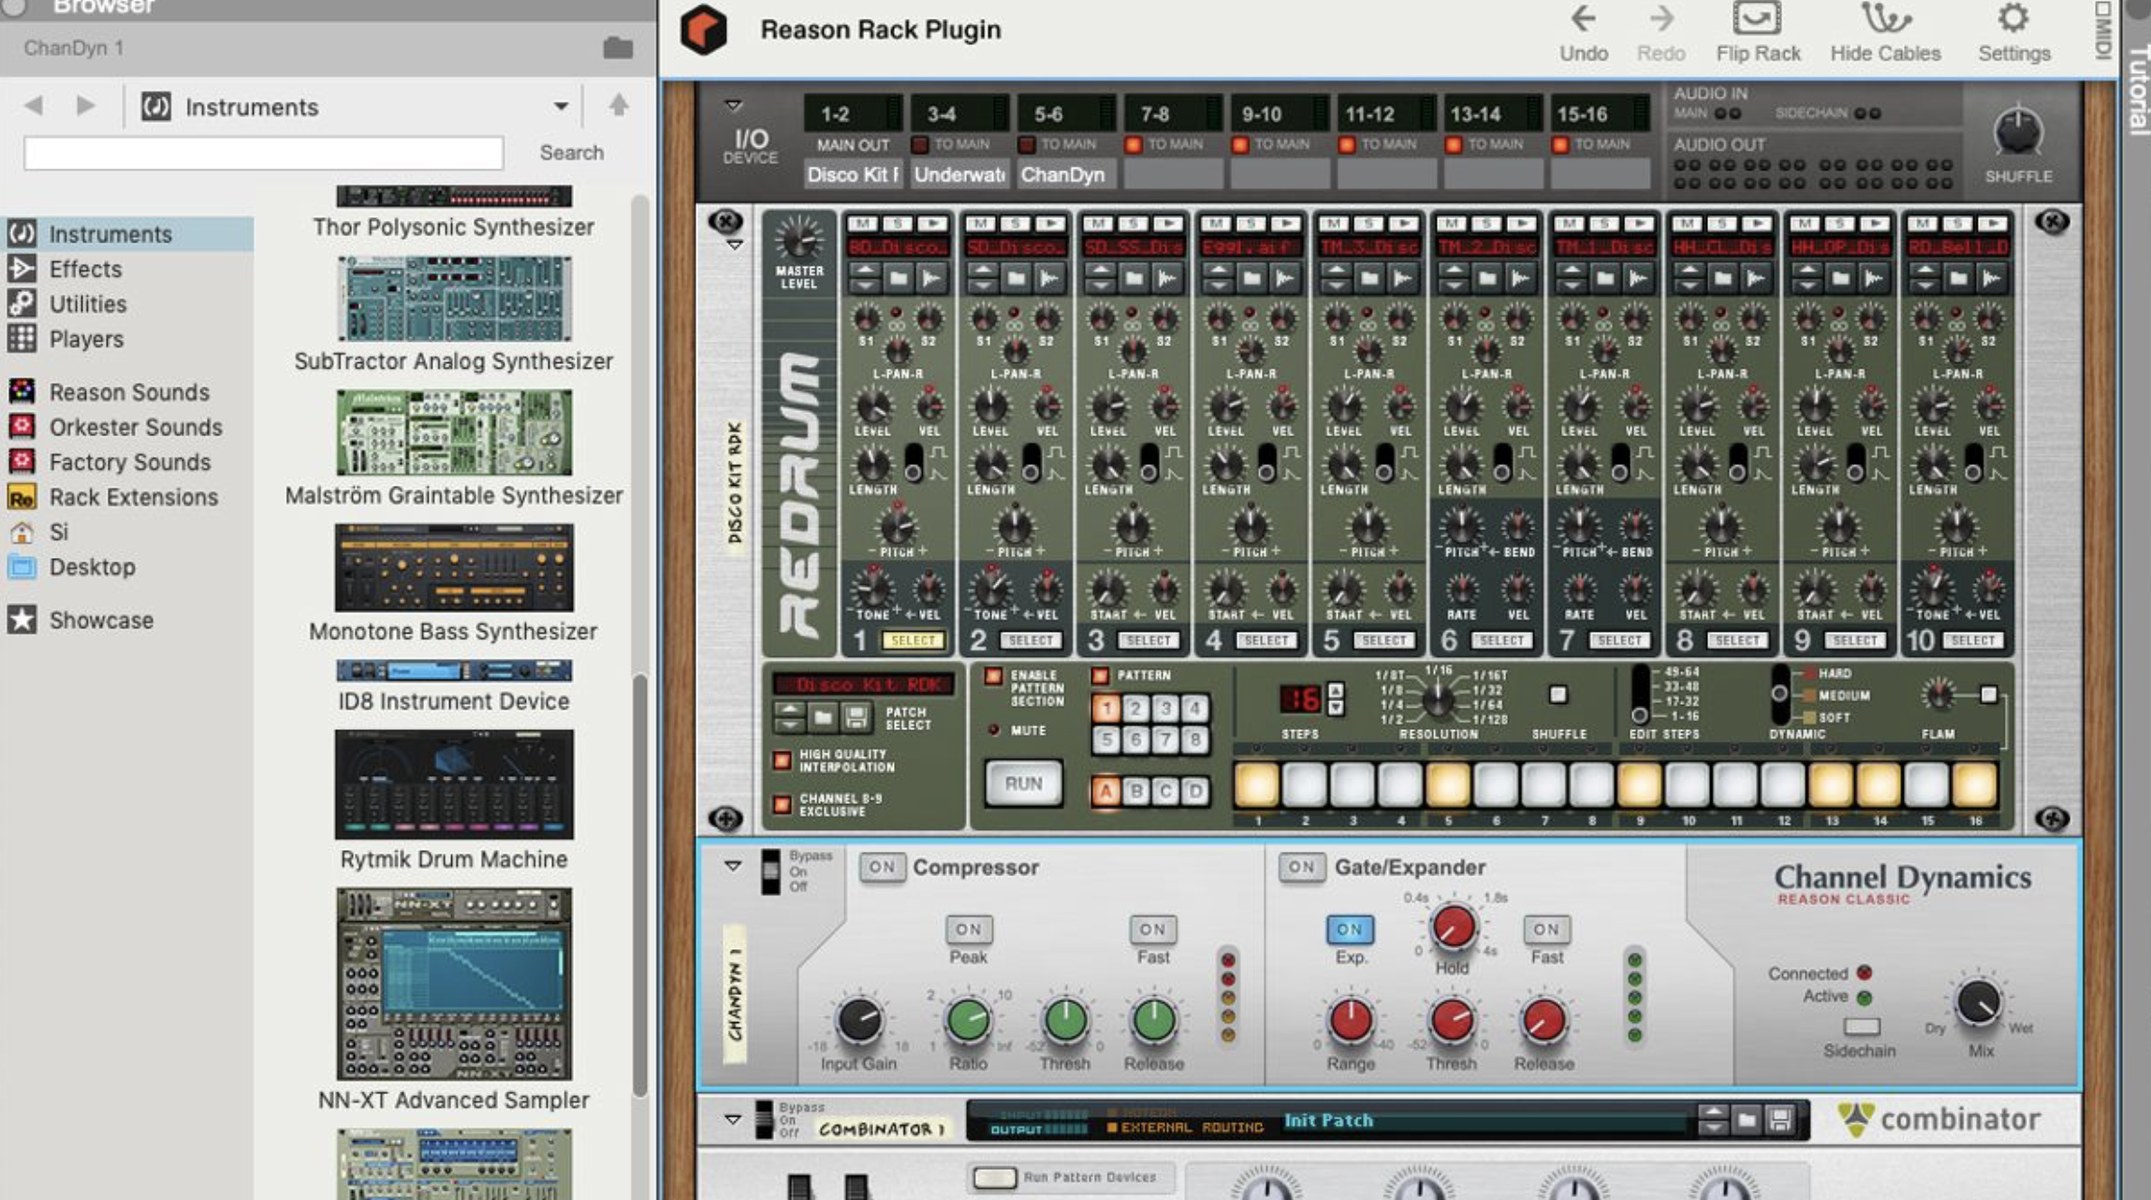
Task: Click the browser up-arrow parent folder icon
Action: pyautogui.click(x=618, y=106)
